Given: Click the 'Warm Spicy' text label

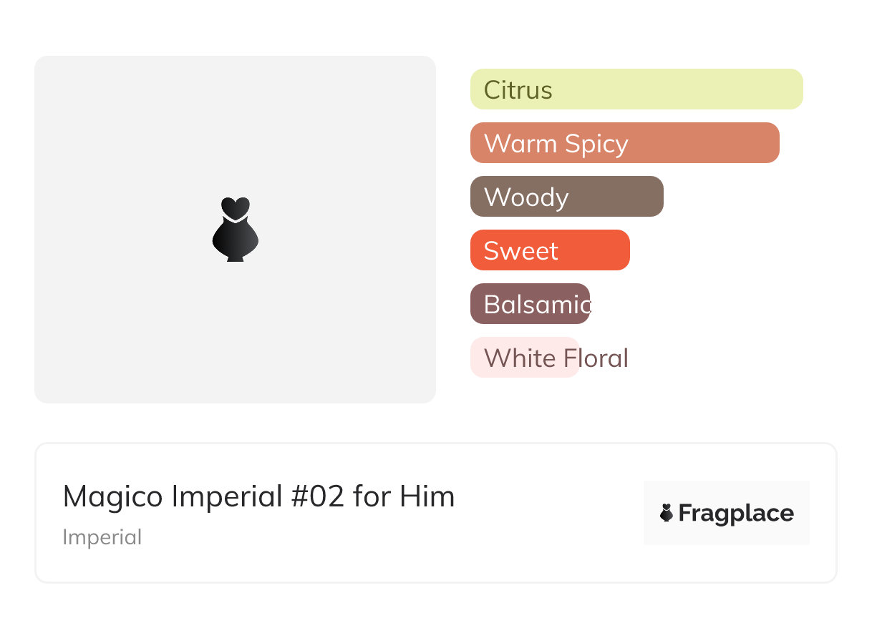Looking at the screenshot, I should 556,144.
